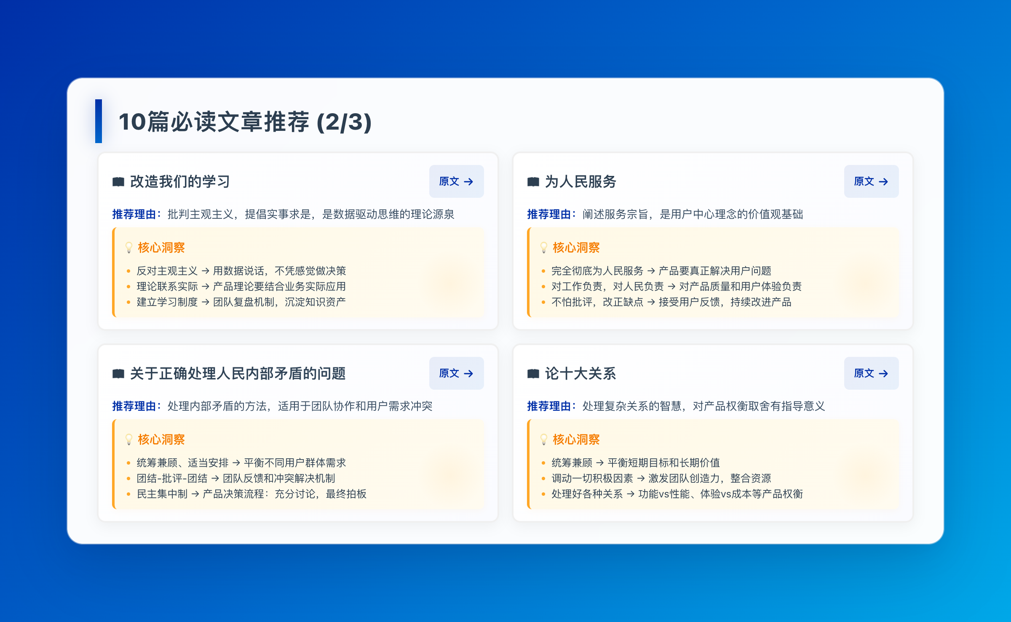Image resolution: width=1011 pixels, height=622 pixels.
Task: Select the 改造我们的学习 article title
Action: (180, 182)
